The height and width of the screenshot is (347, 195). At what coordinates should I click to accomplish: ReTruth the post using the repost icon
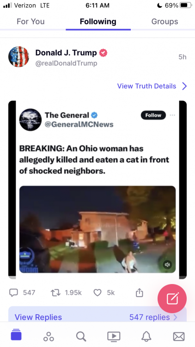coord(55,293)
